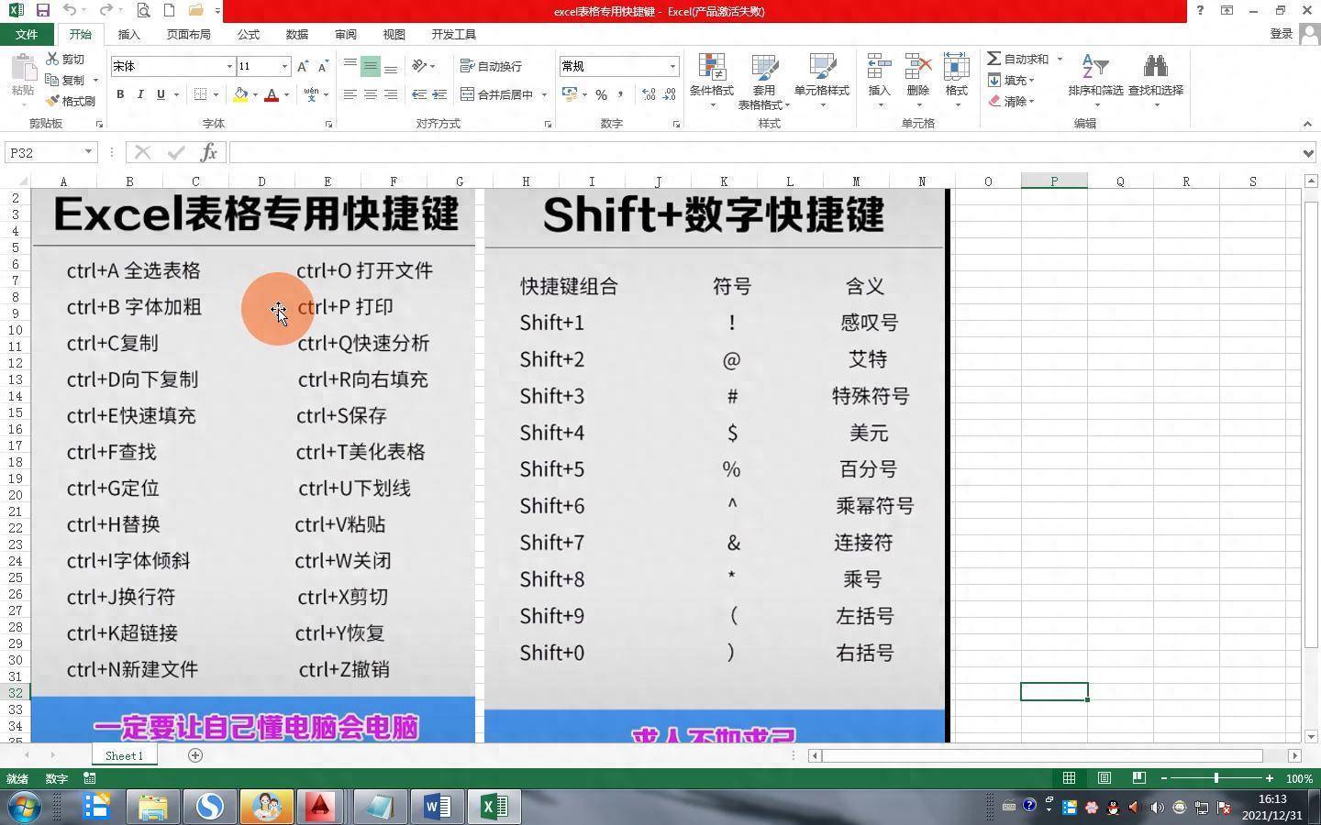Toggle Italic formatting
Viewport: 1321px width, 825px height.
point(140,94)
